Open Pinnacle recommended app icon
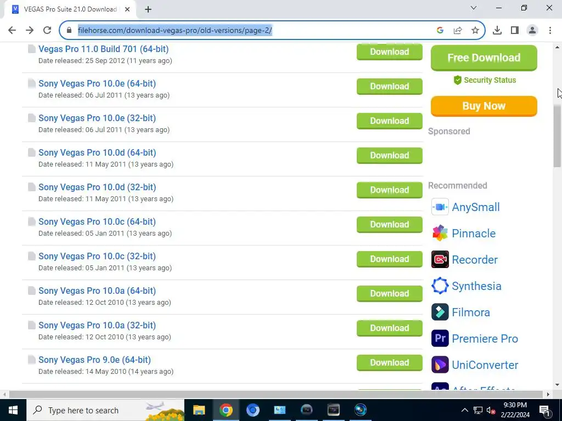Image resolution: width=562 pixels, height=421 pixels. coord(440,234)
